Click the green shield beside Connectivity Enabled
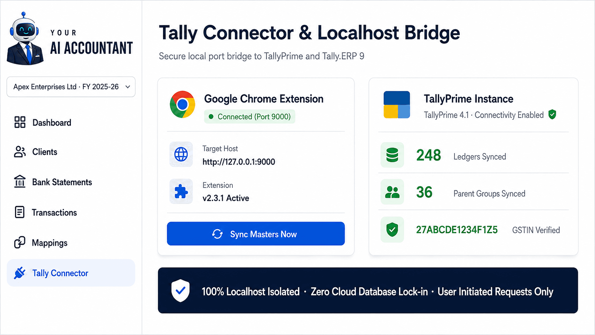The height and width of the screenshot is (335, 595). pyautogui.click(x=552, y=115)
